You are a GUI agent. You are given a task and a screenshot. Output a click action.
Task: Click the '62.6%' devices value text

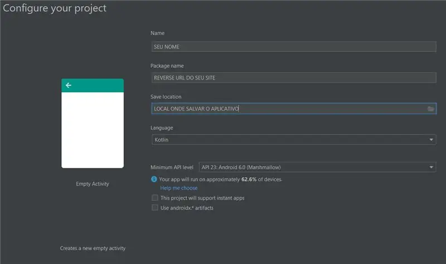pyautogui.click(x=249, y=180)
